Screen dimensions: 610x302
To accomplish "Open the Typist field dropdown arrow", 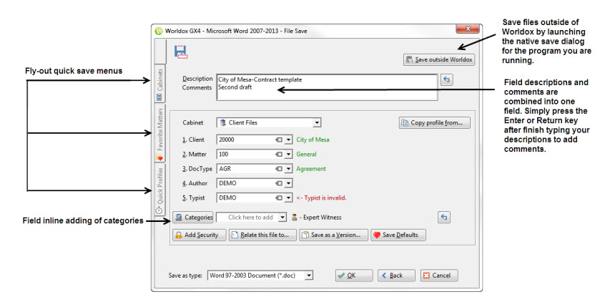I will tap(288, 198).
